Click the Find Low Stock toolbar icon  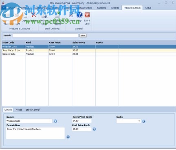pos(44,15)
